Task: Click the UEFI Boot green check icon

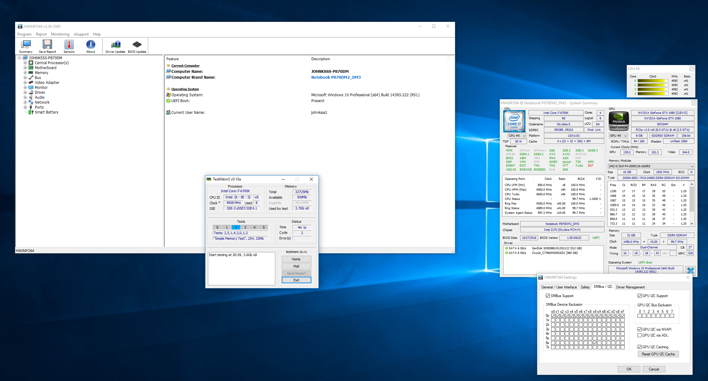Action: coord(168,101)
